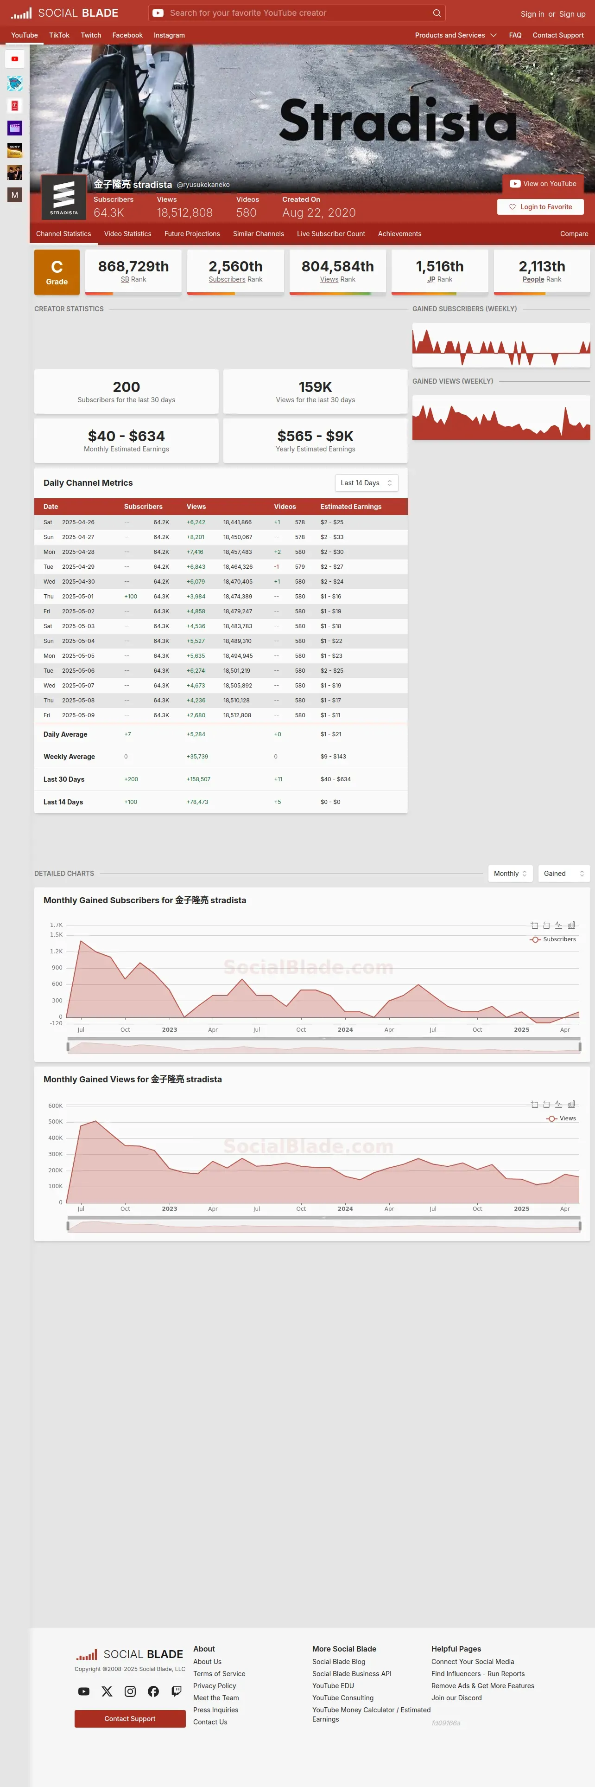Image resolution: width=595 pixels, height=1787 pixels.
Task: Switch subscribers chart to bar chart view
Action: coord(571,925)
